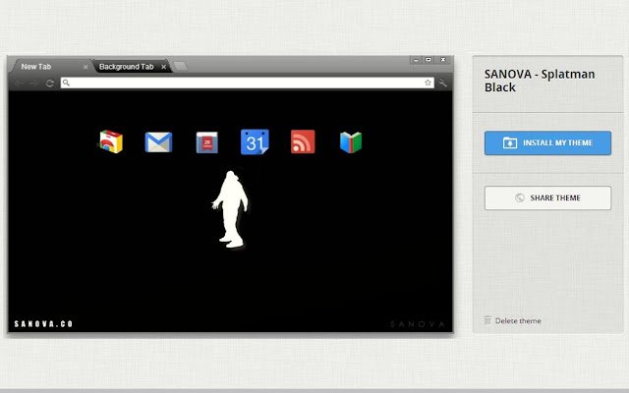Close the Background Tab
629x393 pixels.
[164, 67]
